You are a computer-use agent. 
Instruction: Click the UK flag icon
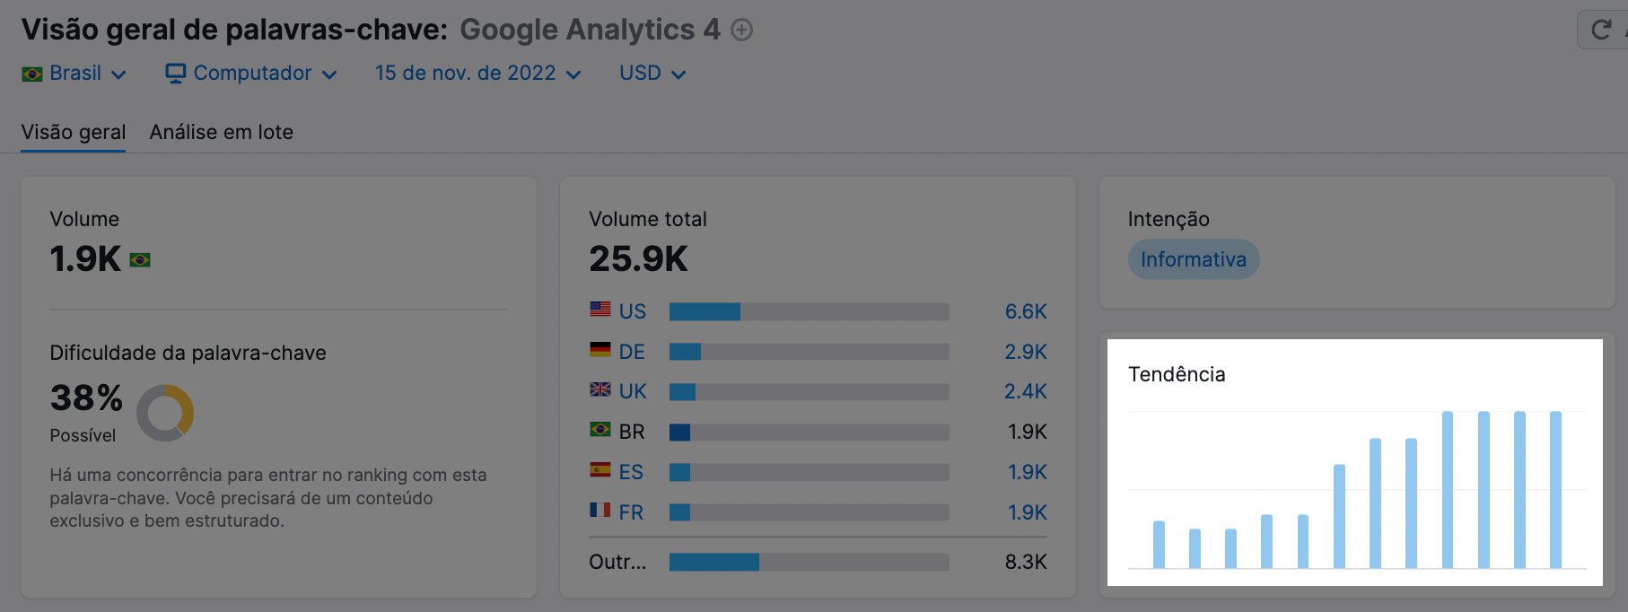tap(599, 391)
